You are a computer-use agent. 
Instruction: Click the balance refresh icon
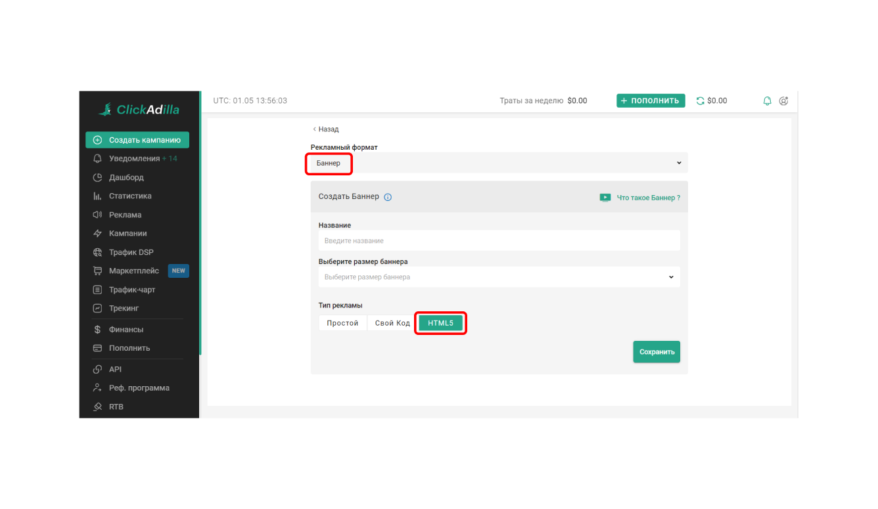(700, 101)
